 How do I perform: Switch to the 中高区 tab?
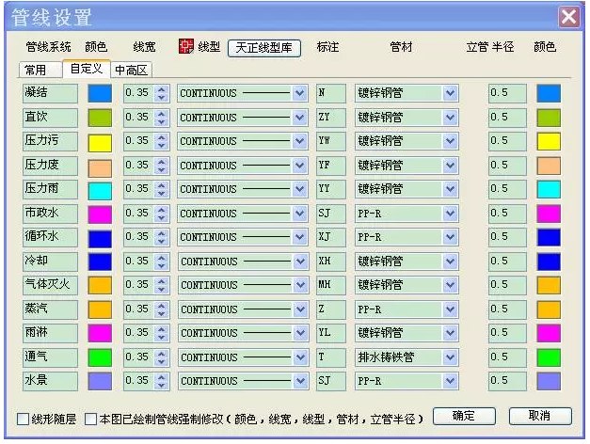pos(133,69)
